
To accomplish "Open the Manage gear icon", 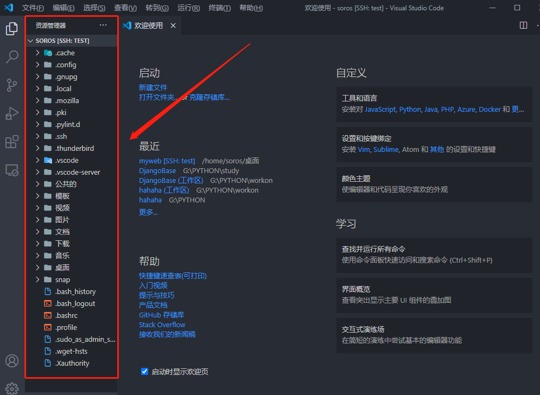I will click(12, 389).
